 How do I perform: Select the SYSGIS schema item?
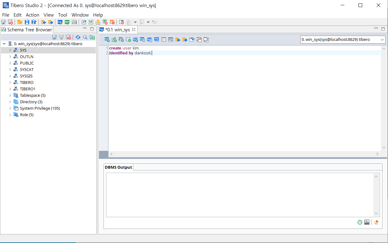tap(26, 76)
